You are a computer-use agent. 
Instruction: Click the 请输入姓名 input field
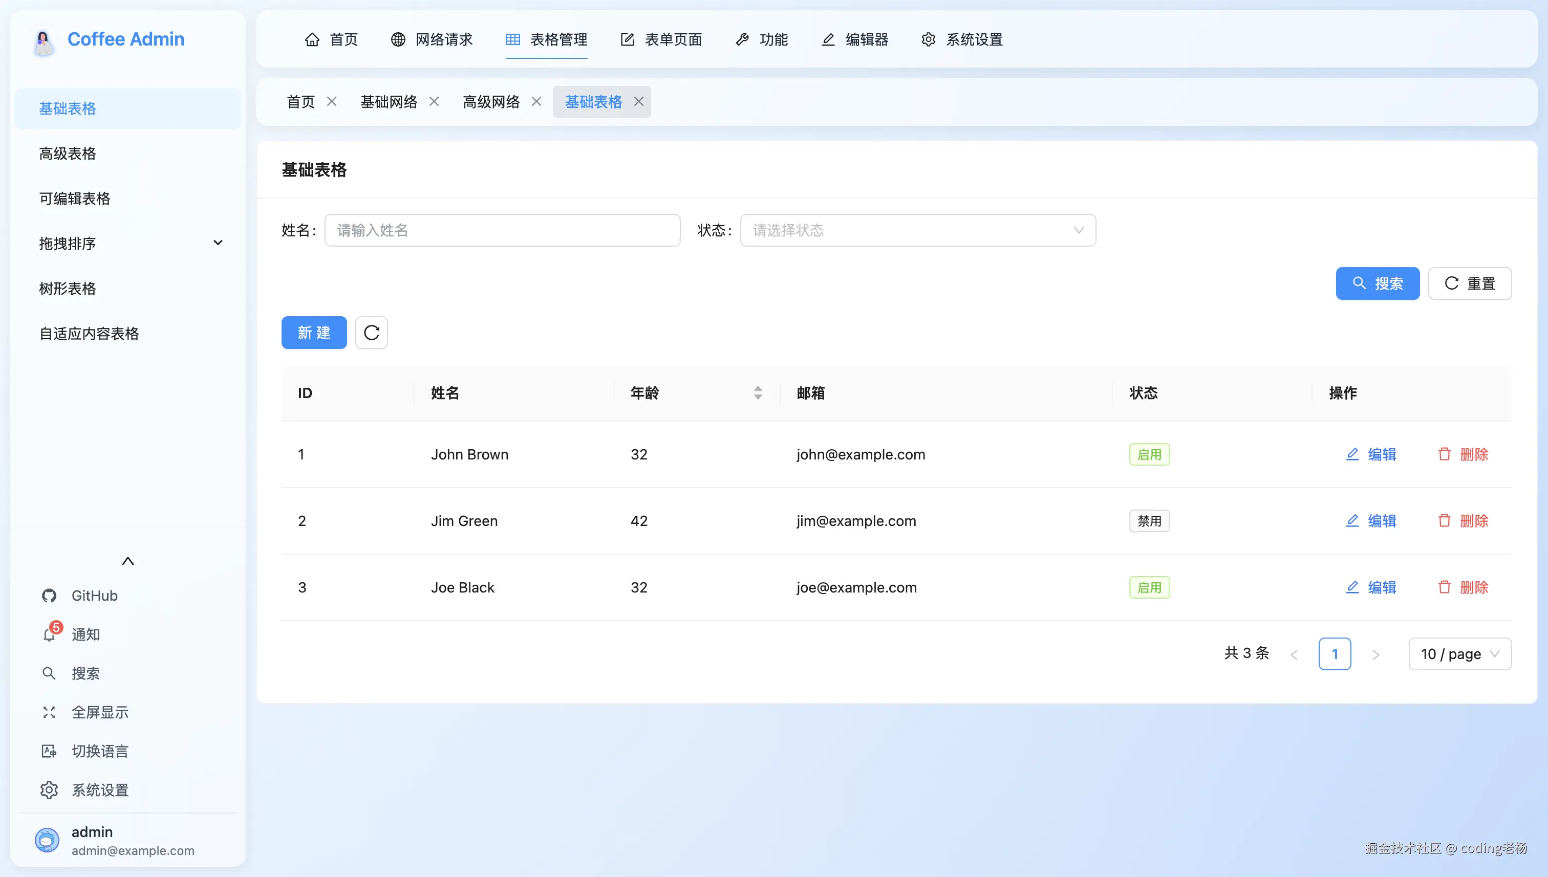coord(502,230)
